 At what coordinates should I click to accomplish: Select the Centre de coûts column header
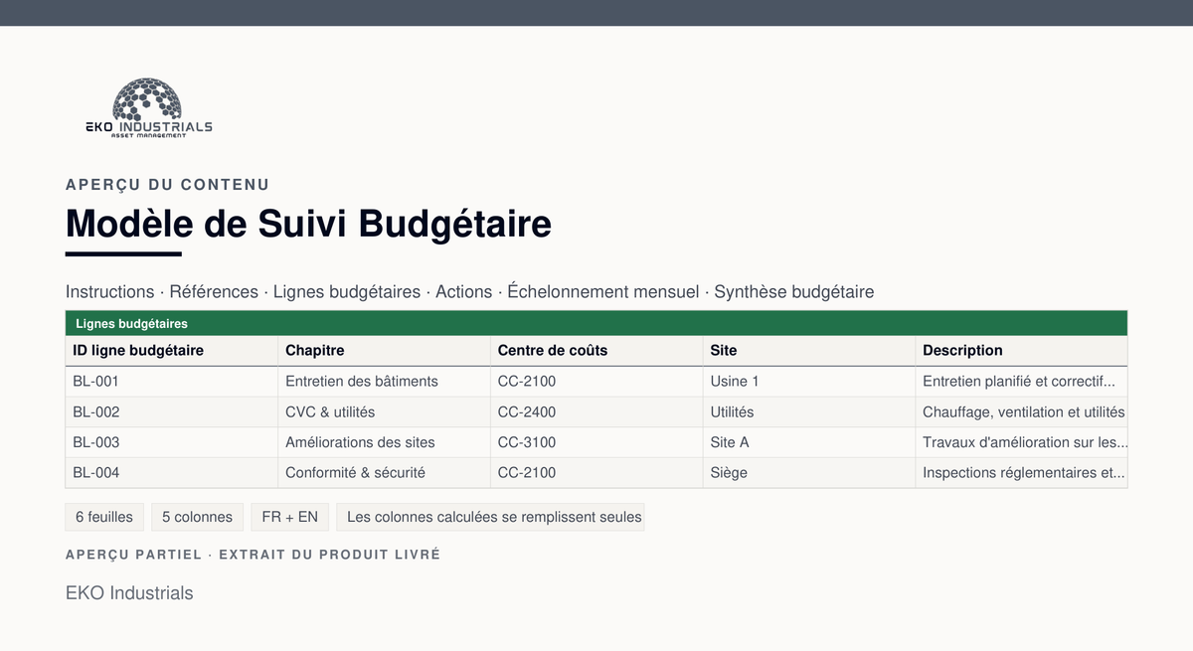[597, 351]
